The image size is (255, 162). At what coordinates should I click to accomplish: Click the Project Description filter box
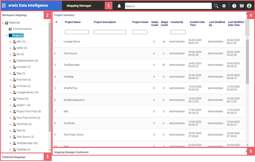pos(110,32)
